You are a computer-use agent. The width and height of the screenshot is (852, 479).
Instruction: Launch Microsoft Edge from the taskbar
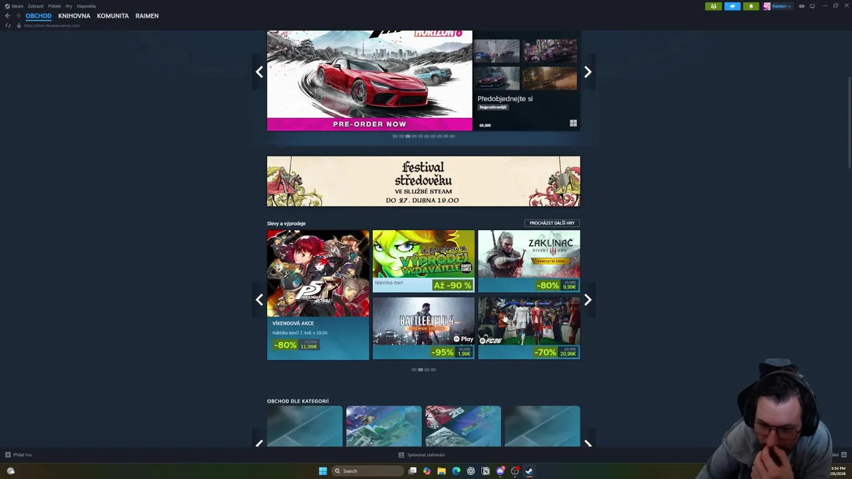pyautogui.click(x=456, y=471)
